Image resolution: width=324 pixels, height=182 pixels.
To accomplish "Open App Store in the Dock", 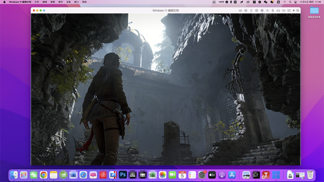I will tap(232, 175).
